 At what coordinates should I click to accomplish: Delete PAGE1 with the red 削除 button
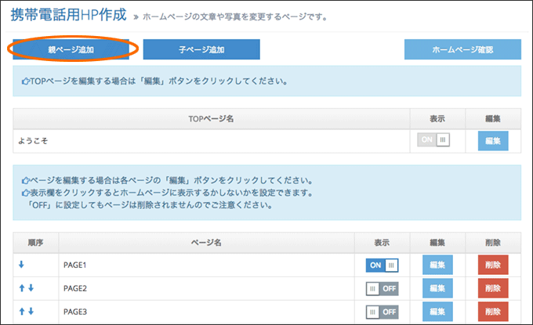click(493, 265)
